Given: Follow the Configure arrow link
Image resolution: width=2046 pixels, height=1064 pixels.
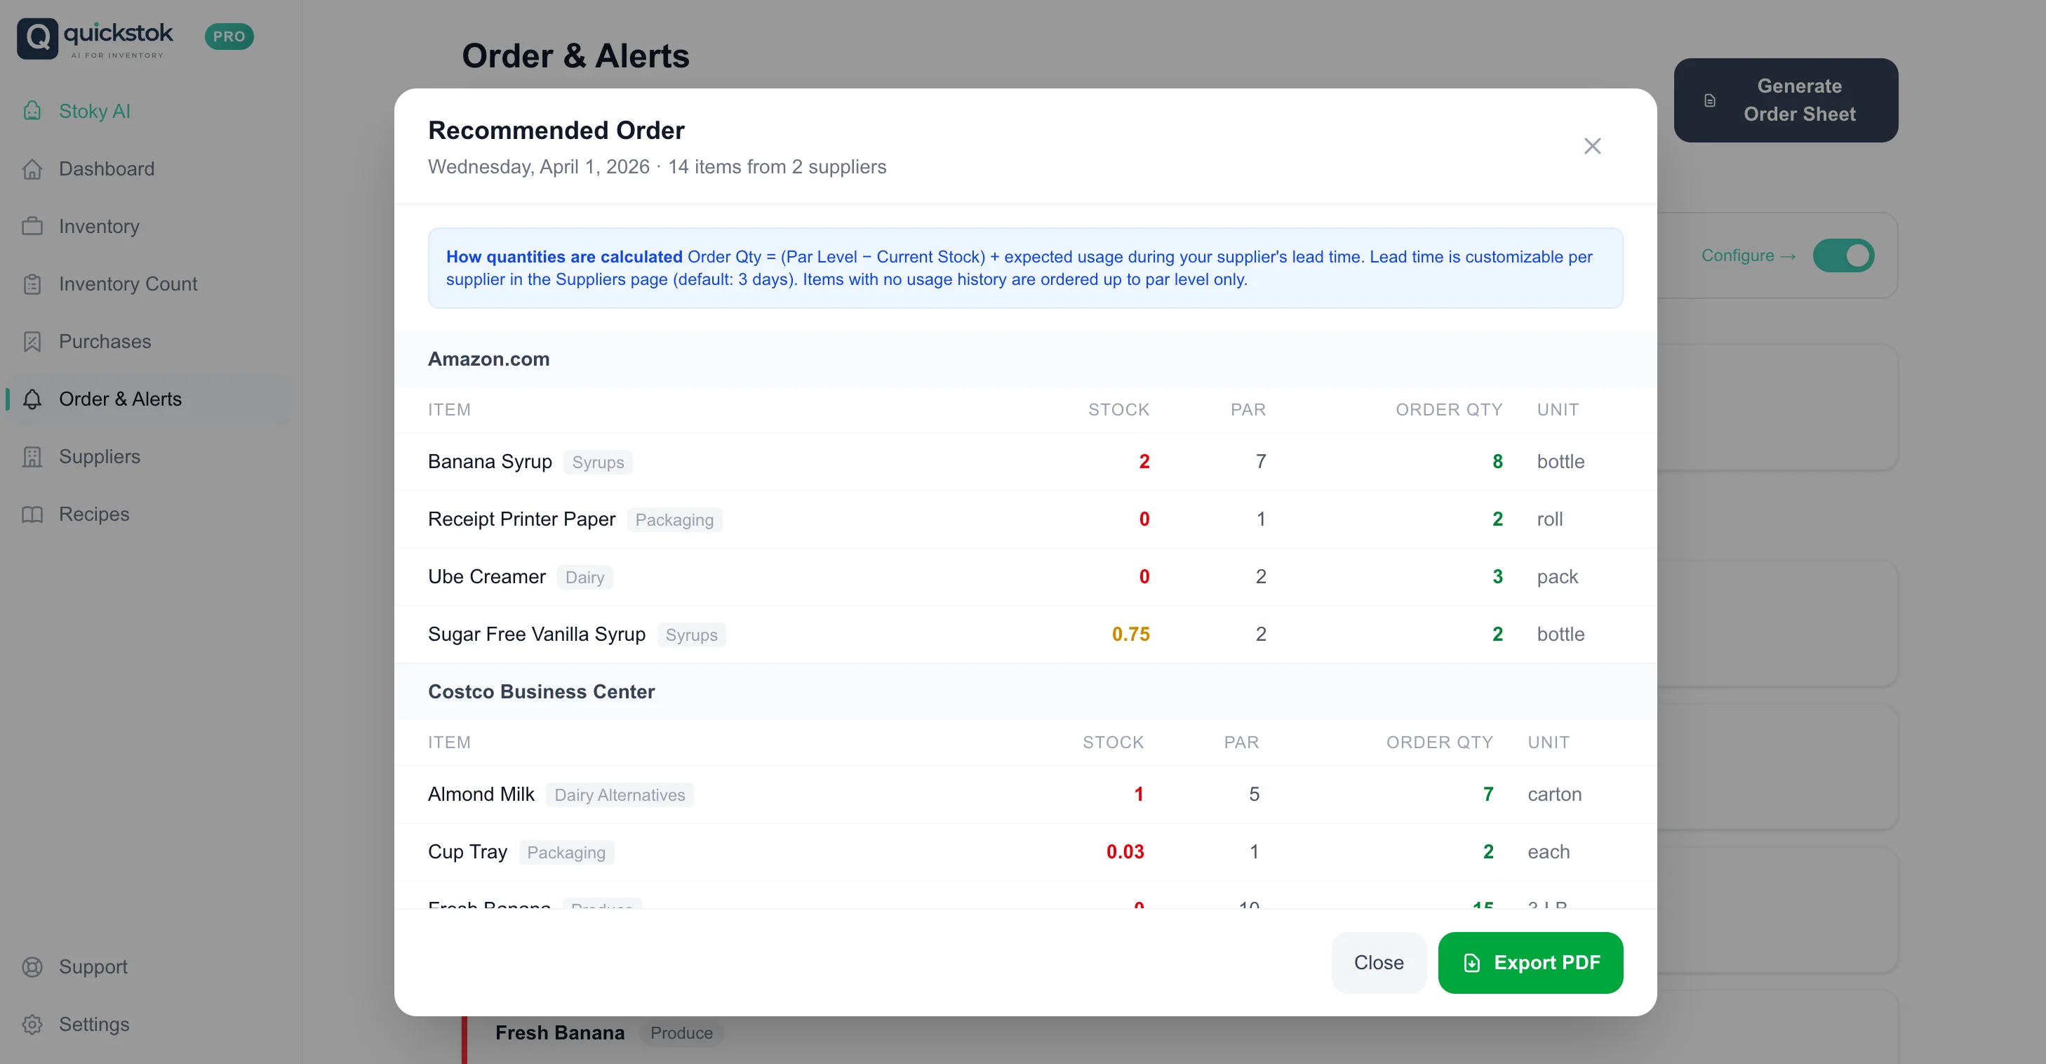Looking at the screenshot, I should coord(1747,256).
